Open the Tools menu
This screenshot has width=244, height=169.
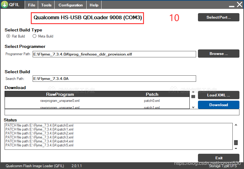click(x=46, y=5)
